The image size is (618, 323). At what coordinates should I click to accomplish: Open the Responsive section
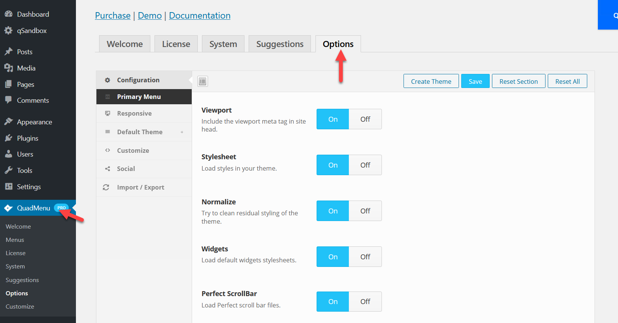144,113
